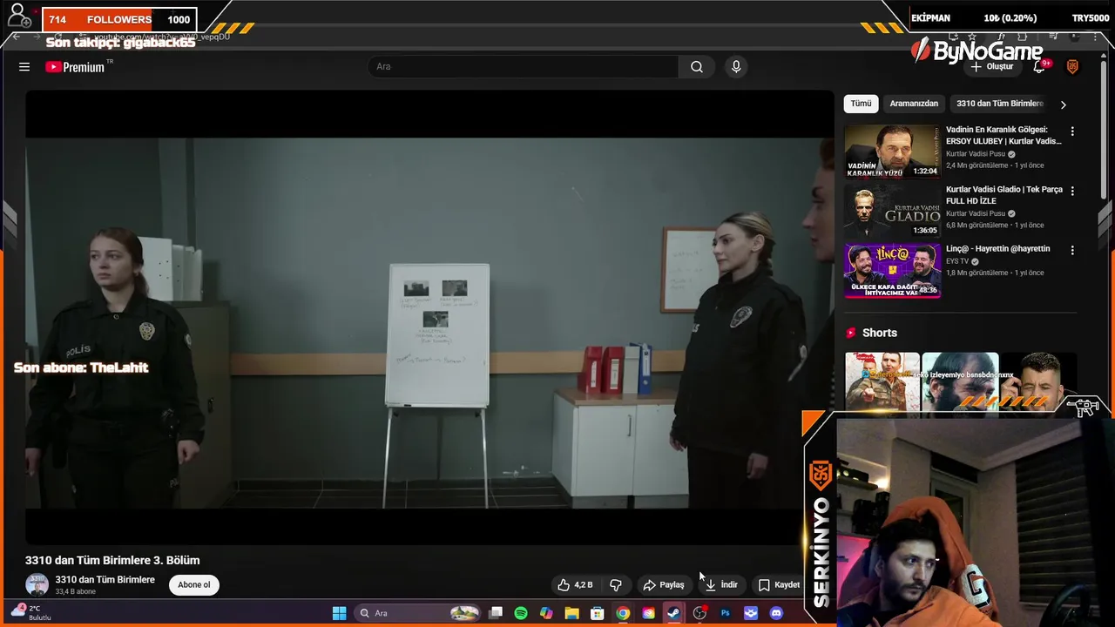Click the taskbar Ara search box

[x=419, y=613]
